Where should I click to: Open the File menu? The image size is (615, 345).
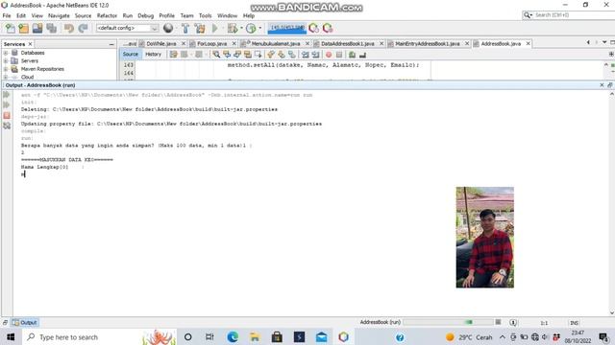(x=7, y=15)
